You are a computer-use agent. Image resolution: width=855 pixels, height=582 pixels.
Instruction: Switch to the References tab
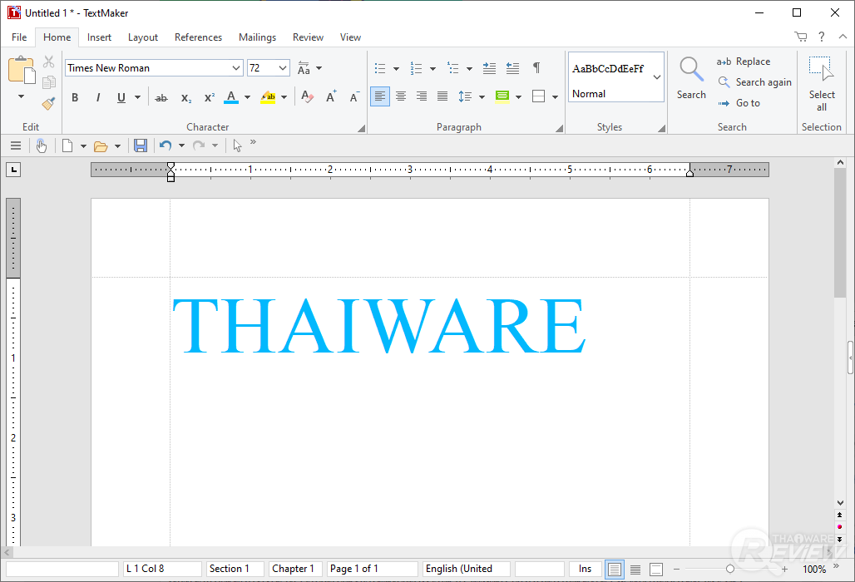(199, 37)
